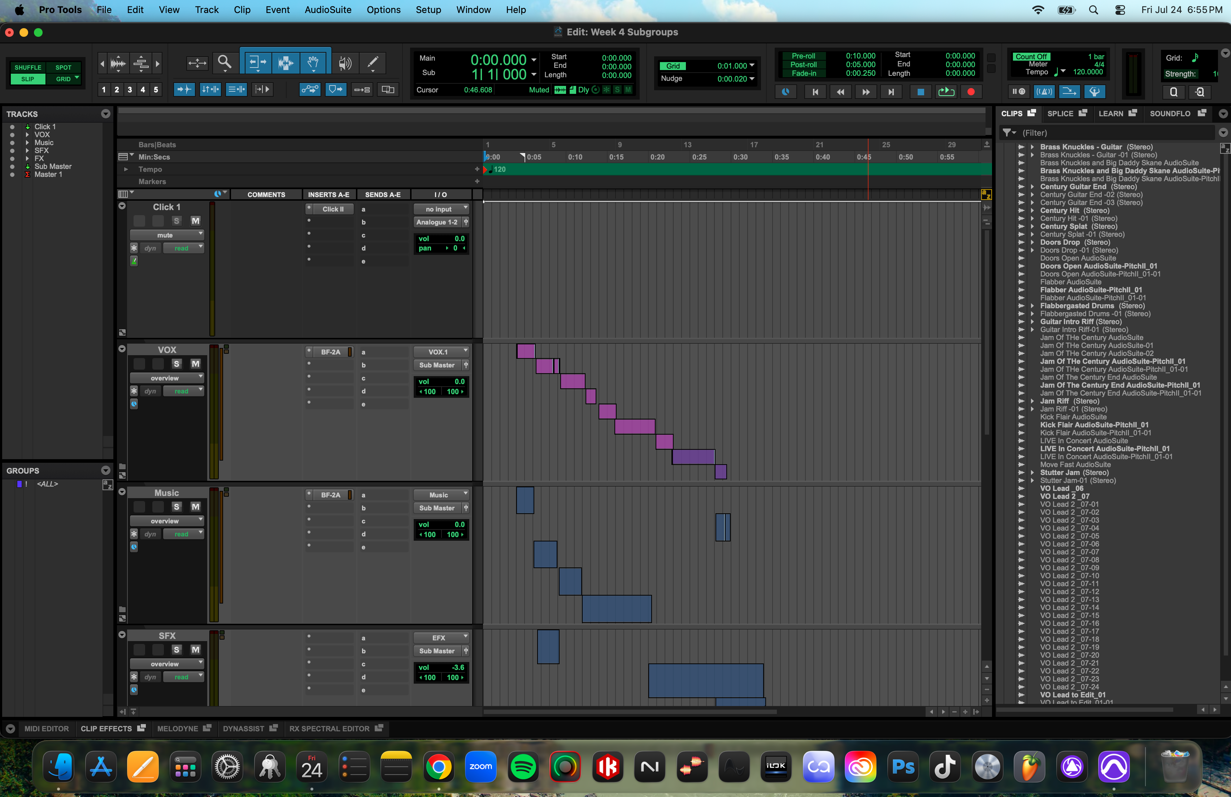Open Google Chrome from the dock
1231x797 pixels.
438,766
